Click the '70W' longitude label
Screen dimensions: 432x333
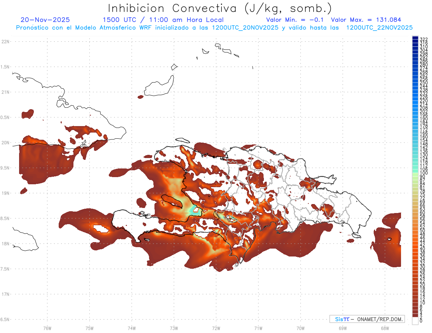pyautogui.click(x=301, y=328)
